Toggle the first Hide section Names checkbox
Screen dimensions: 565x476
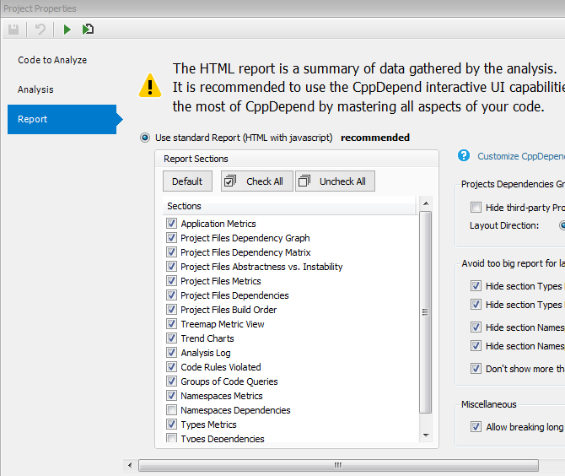pyautogui.click(x=476, y=327)
